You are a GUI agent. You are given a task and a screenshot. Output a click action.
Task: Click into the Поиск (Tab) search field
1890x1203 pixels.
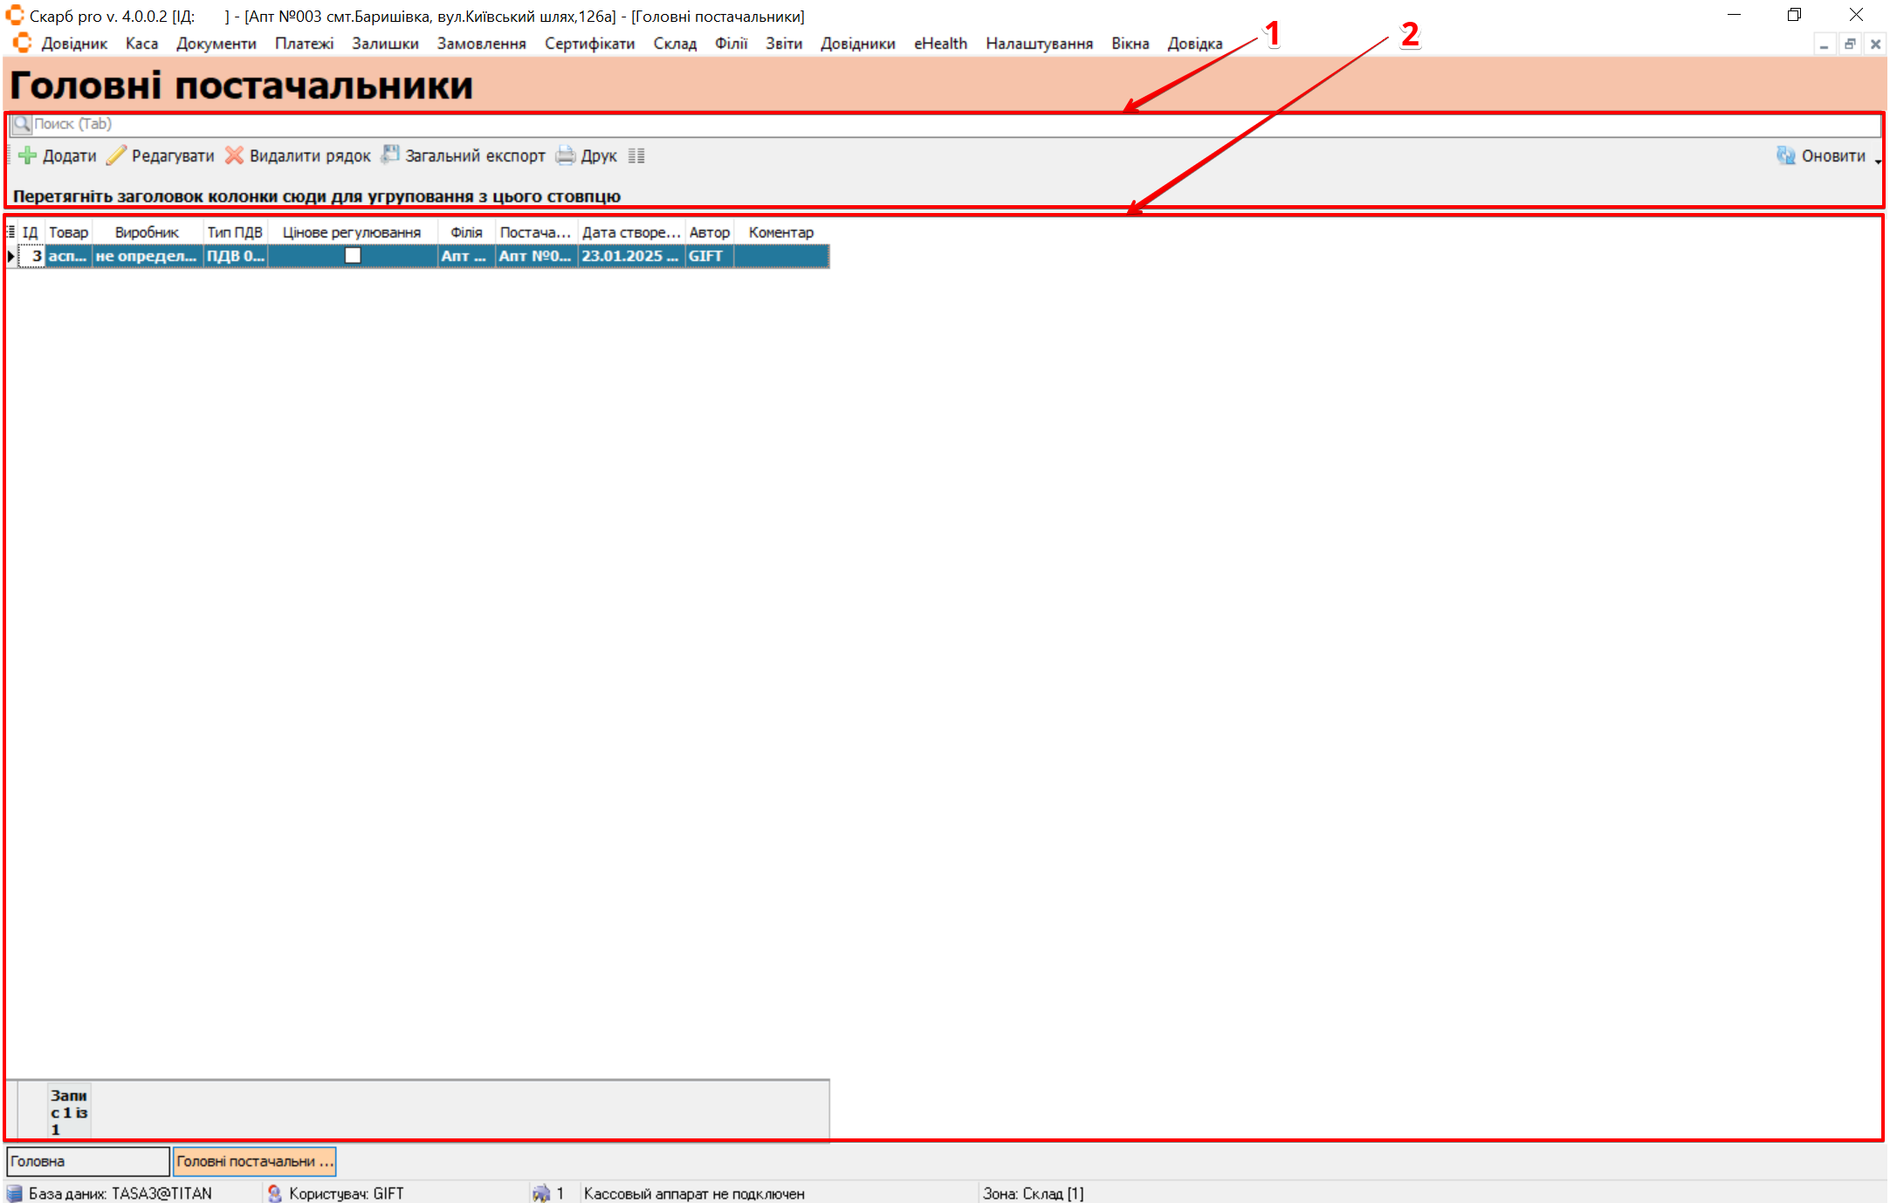coord(873,124)
